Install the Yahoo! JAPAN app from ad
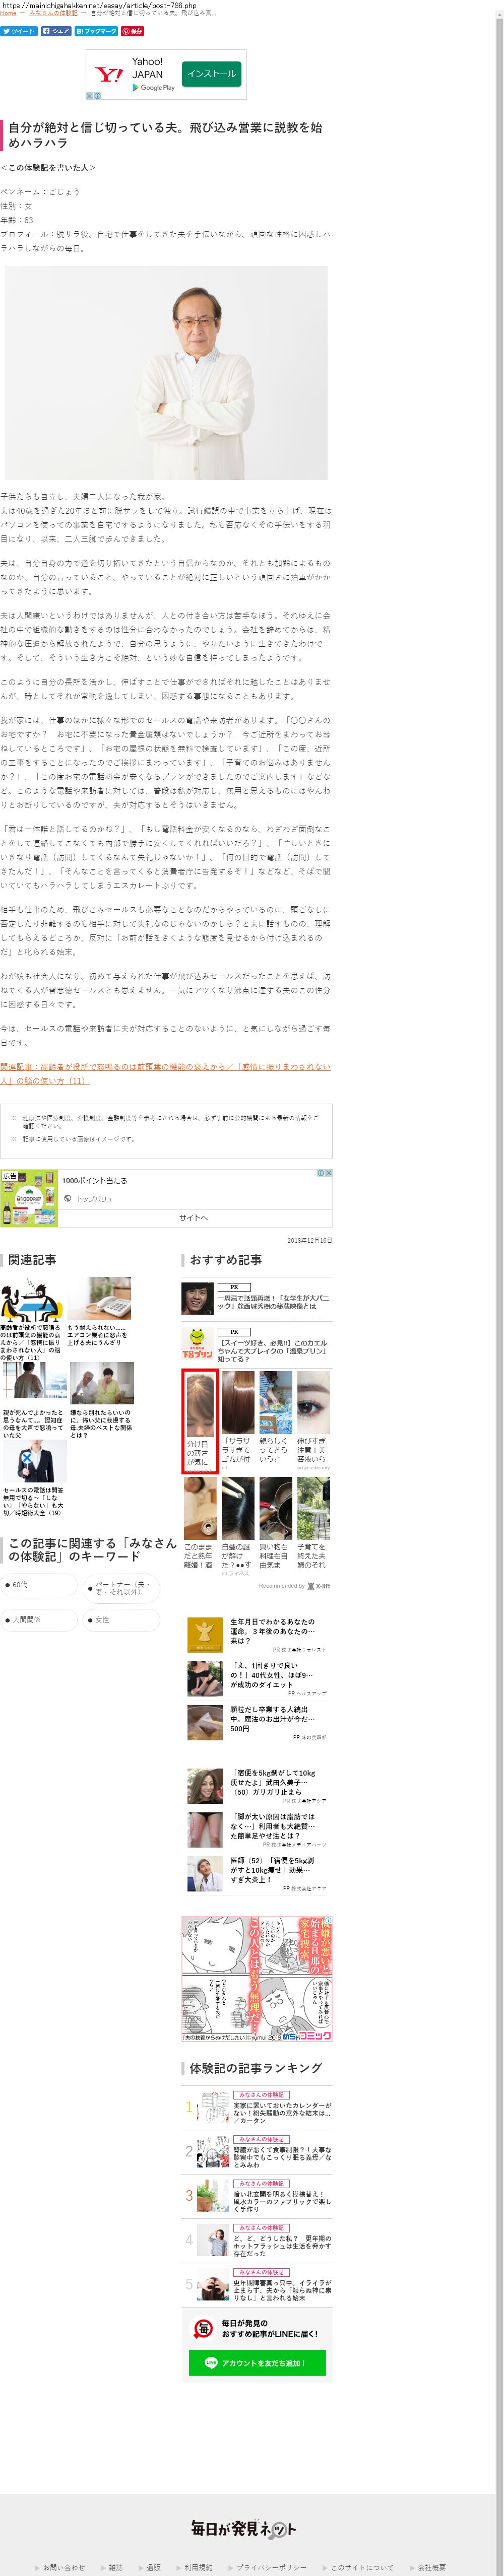This screenshot has width=504, height=2576. pyautogui.click(x=211, y=74)
